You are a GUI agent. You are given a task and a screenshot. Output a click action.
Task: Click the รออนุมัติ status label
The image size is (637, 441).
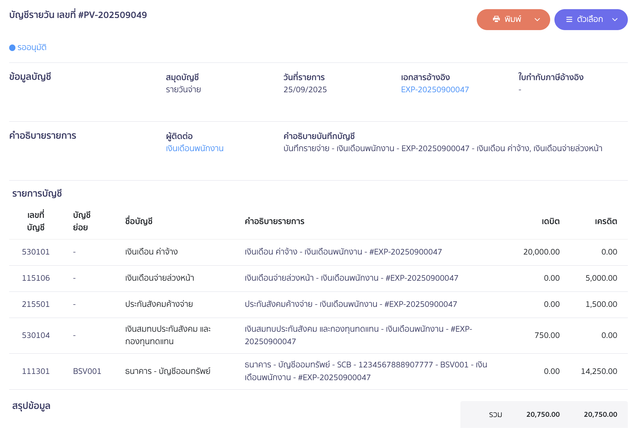tap(32, 48)
